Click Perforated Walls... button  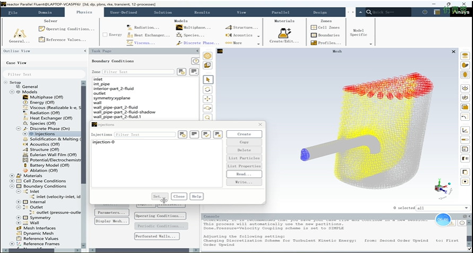point(157,236)
